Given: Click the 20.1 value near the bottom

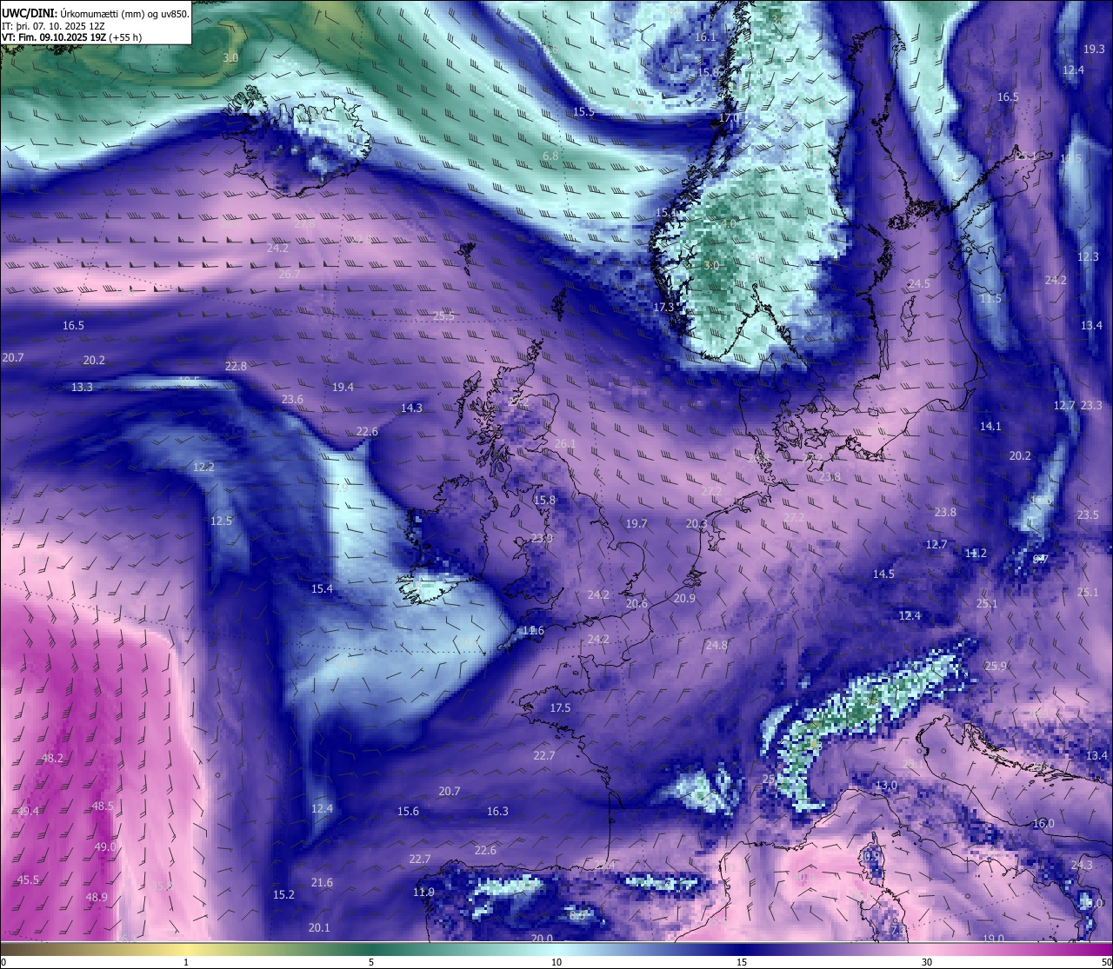Looking at the screenshot, I should pyautogui.click(x=319, y=927).
